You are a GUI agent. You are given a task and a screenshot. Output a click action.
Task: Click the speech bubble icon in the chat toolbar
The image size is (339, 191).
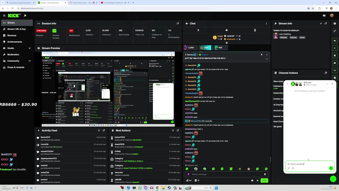coord(226,30)
